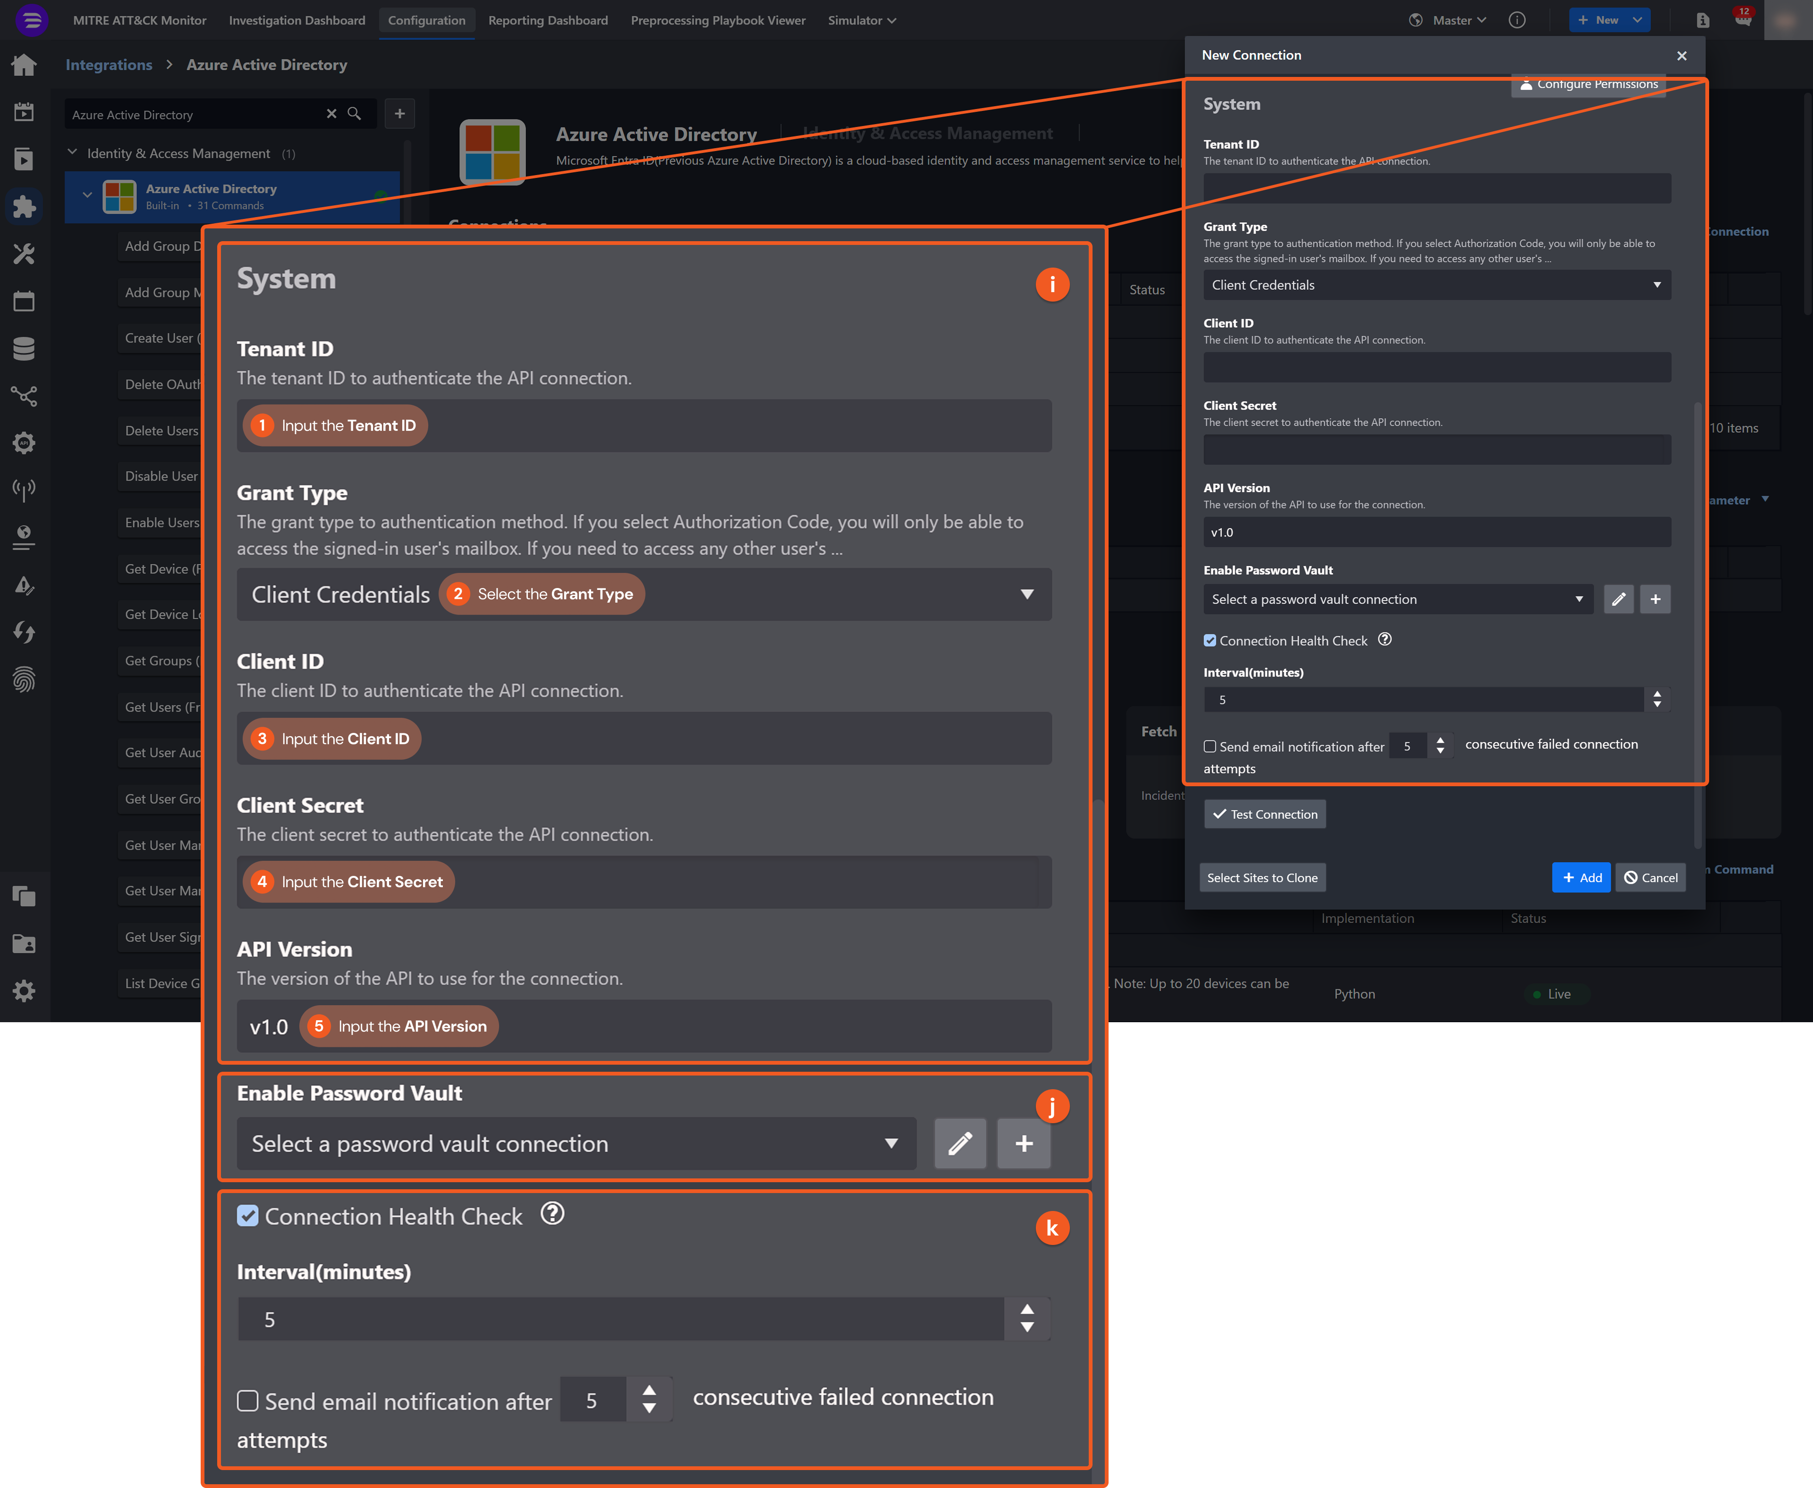Switch to Investigation Dashboard tab
The height and width of the screenshot is (1488, 1813).
click(297, 21)
